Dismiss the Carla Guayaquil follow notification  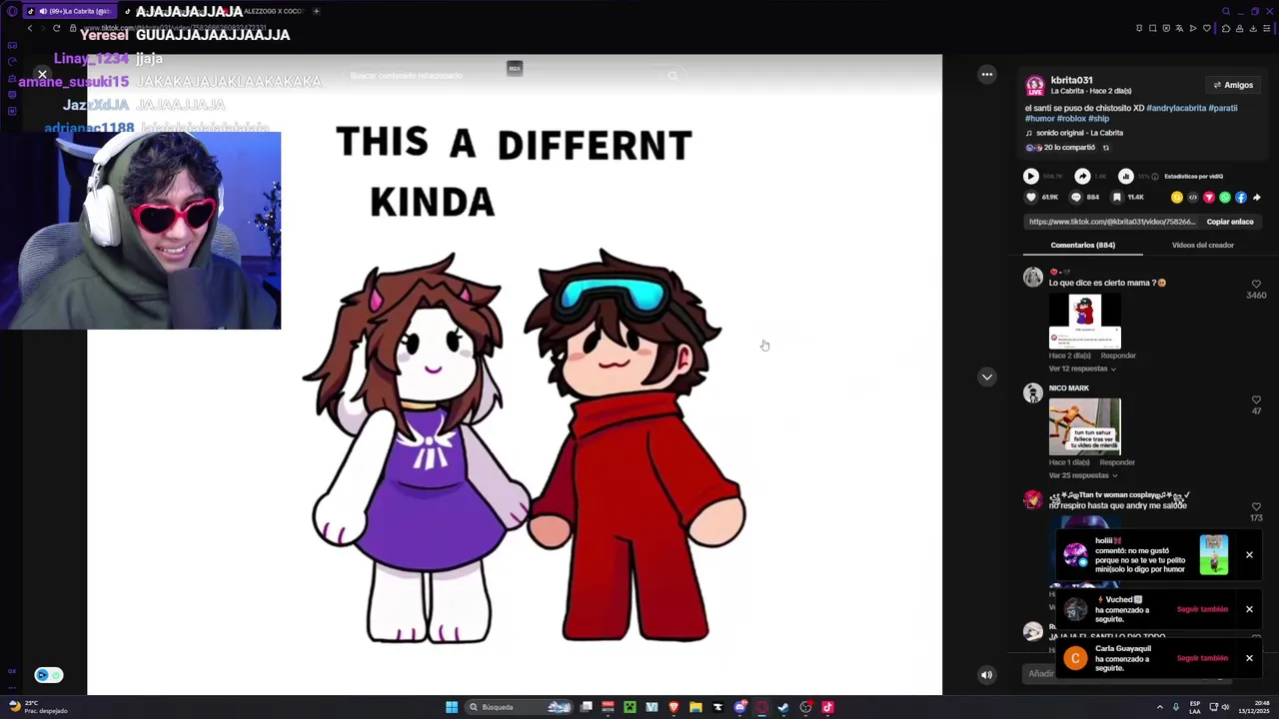pyautogui.click(x=1249, y=658)
